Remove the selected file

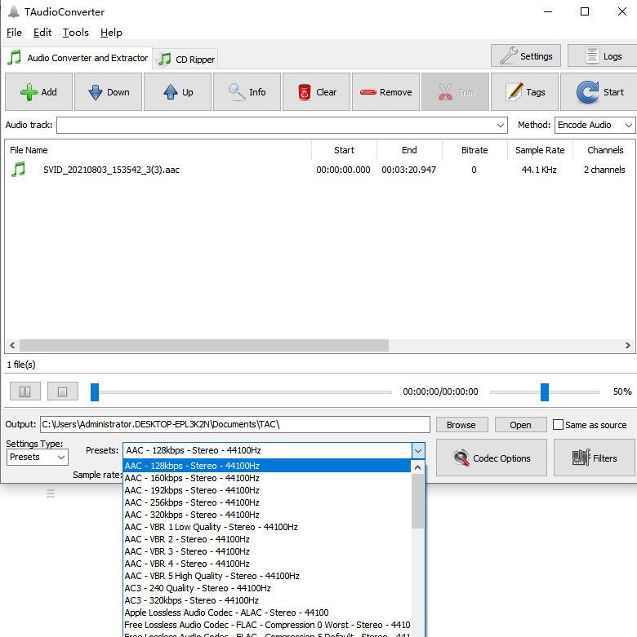[385, 92]
